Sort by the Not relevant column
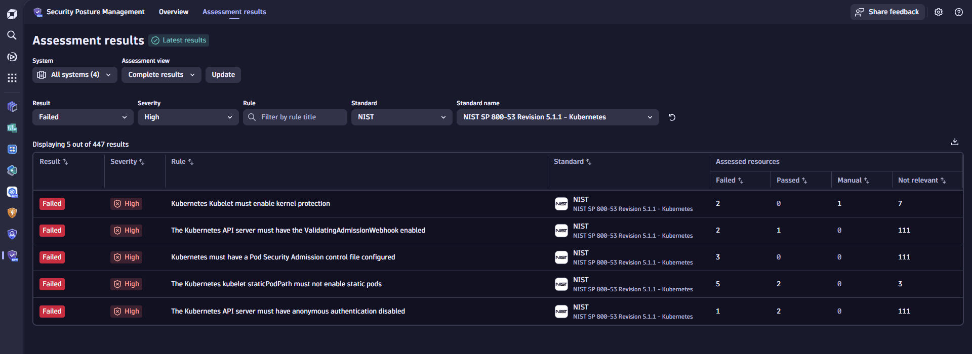This screenshot has width=972, height=354. tap(921, 181)
